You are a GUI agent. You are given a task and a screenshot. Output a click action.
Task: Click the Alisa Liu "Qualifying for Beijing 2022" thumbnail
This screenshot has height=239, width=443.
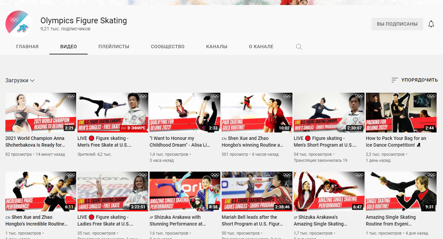(x=185, y=113)
